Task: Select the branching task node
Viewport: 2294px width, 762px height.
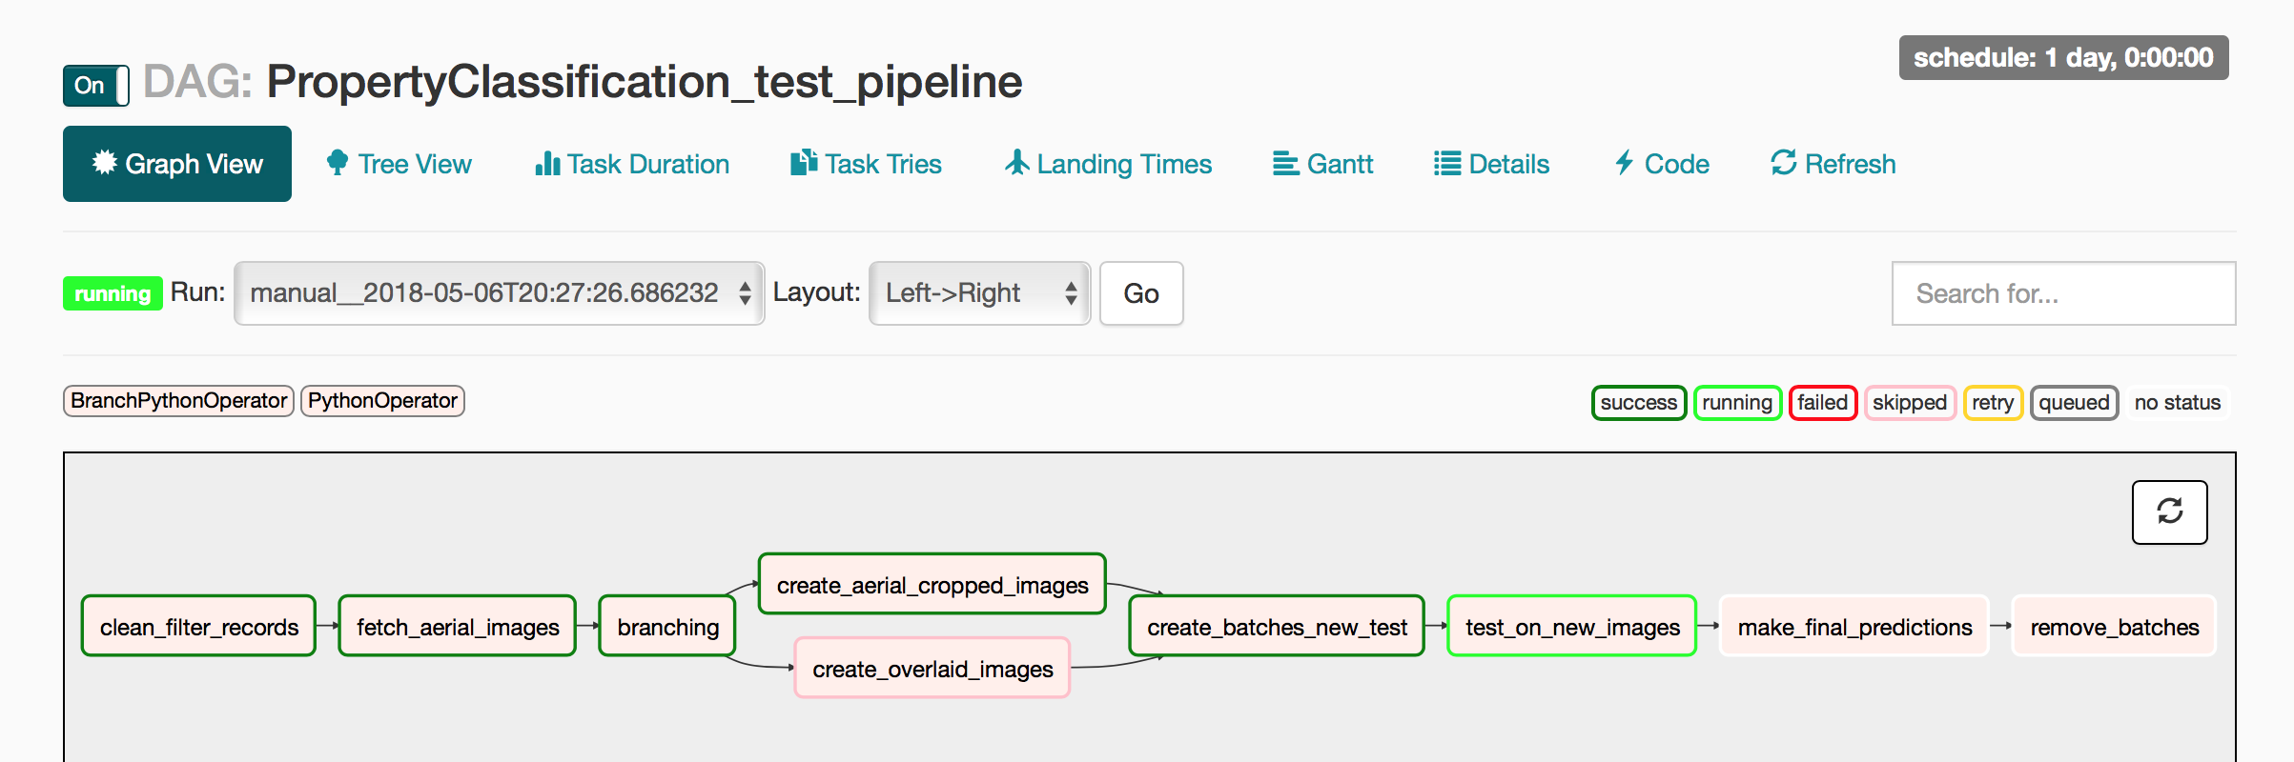Action: point(667,627)
